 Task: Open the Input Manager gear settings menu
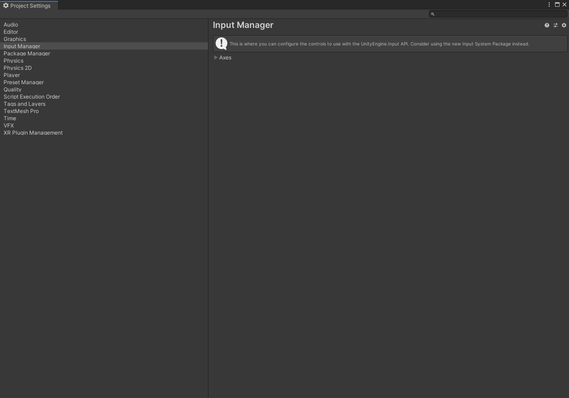(x=564, y=25)
